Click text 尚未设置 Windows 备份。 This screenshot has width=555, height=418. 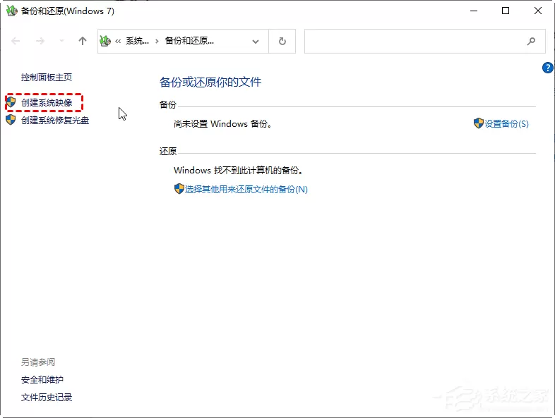pos(223,124)
